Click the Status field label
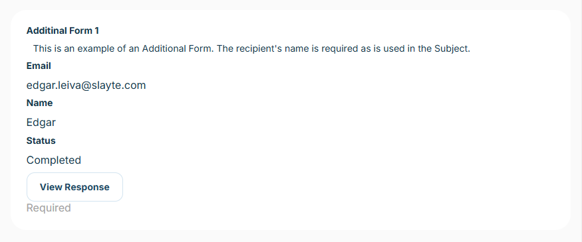The image size is (582, 242). click(x=41, y=141)
